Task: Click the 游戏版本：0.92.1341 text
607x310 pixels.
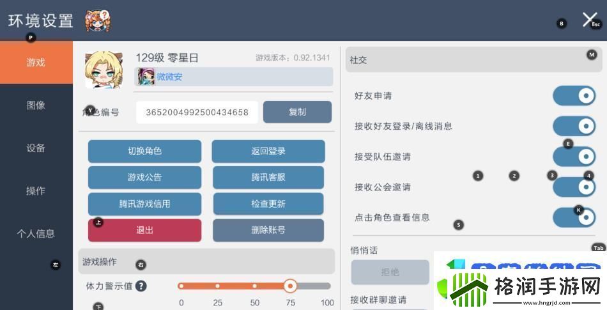Action: 293,58
